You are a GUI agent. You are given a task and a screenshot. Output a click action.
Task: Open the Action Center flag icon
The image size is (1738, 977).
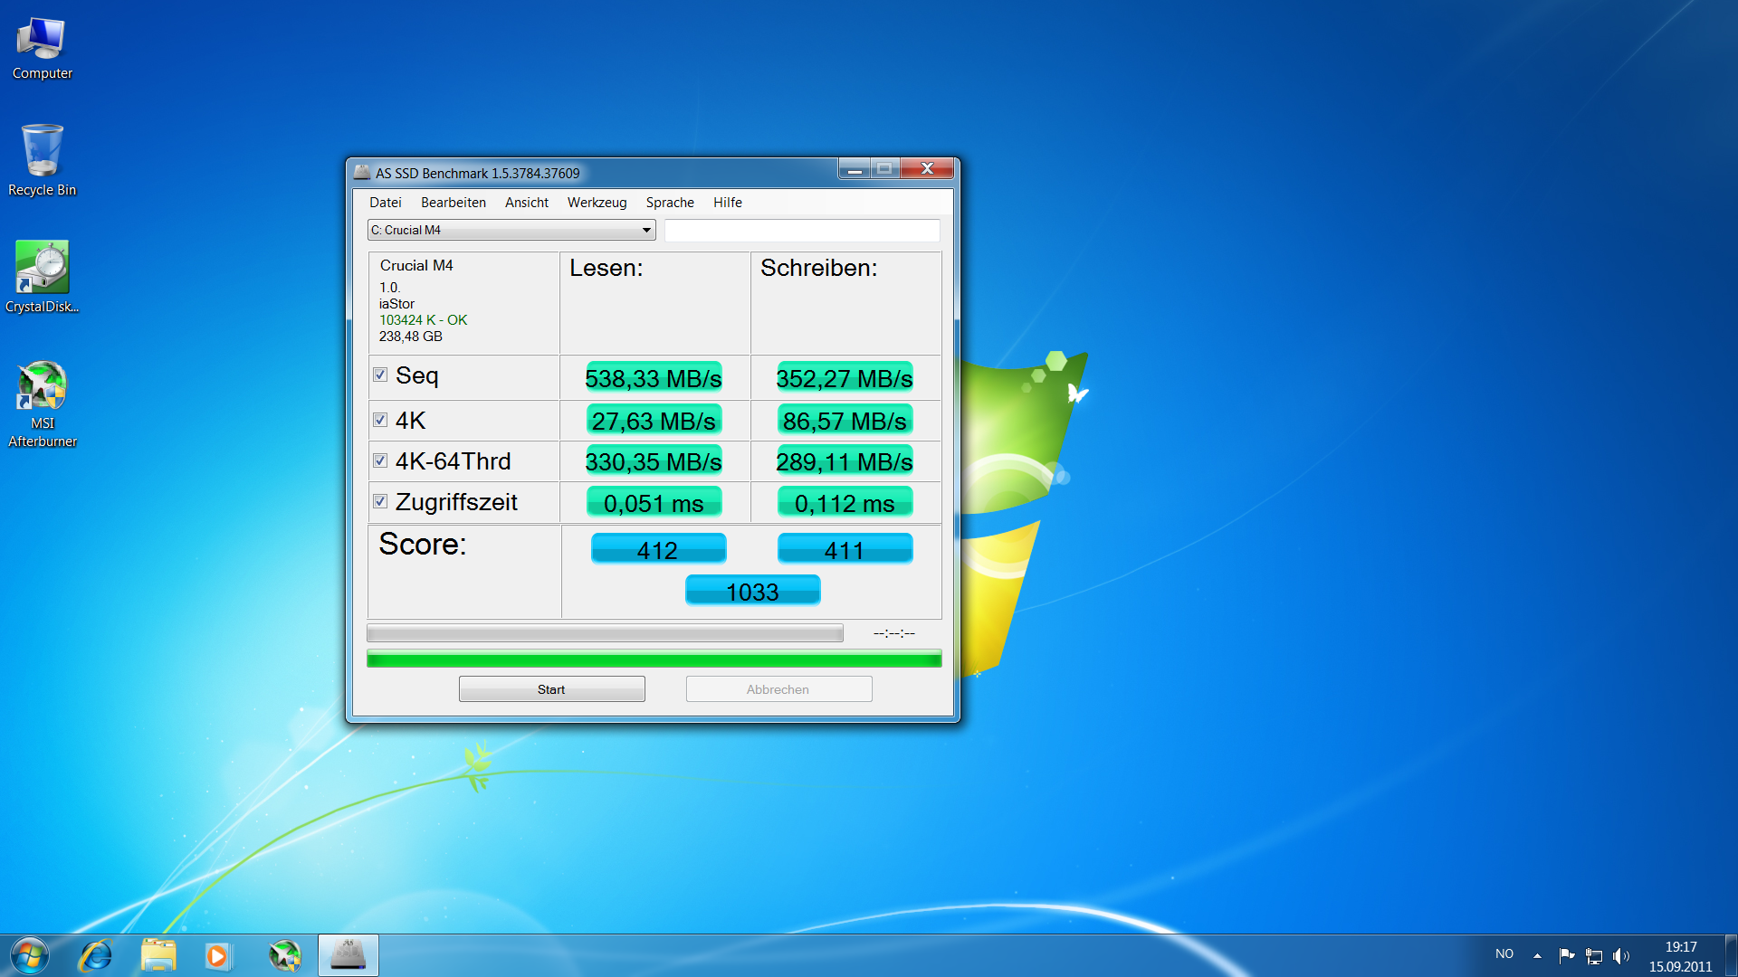click(x=1567, y=955)
